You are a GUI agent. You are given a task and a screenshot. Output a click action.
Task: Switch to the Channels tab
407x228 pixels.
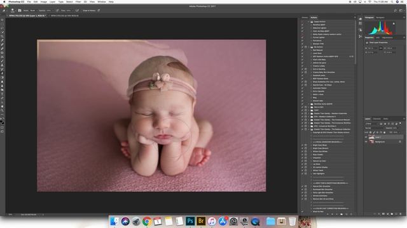[x=376, y=119]
